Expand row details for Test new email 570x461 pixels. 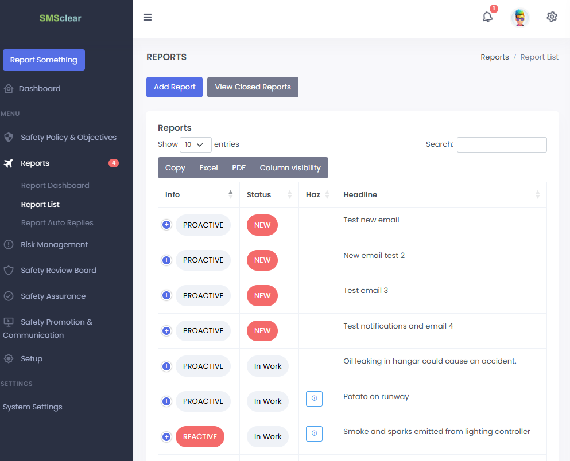click(166, 225)
